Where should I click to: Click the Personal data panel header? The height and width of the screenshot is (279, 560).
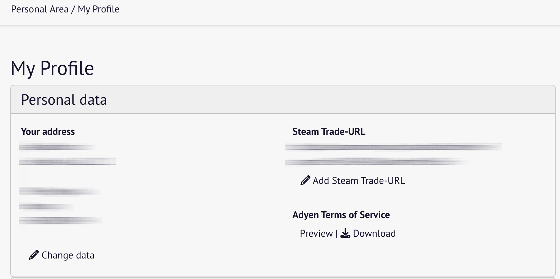tap(283, 99)
